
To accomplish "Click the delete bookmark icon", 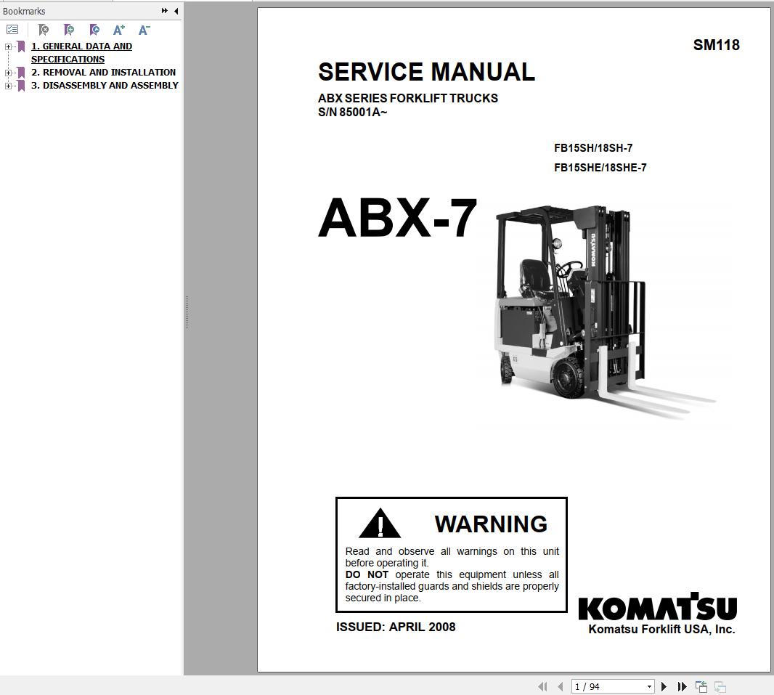I will [43, 30].
